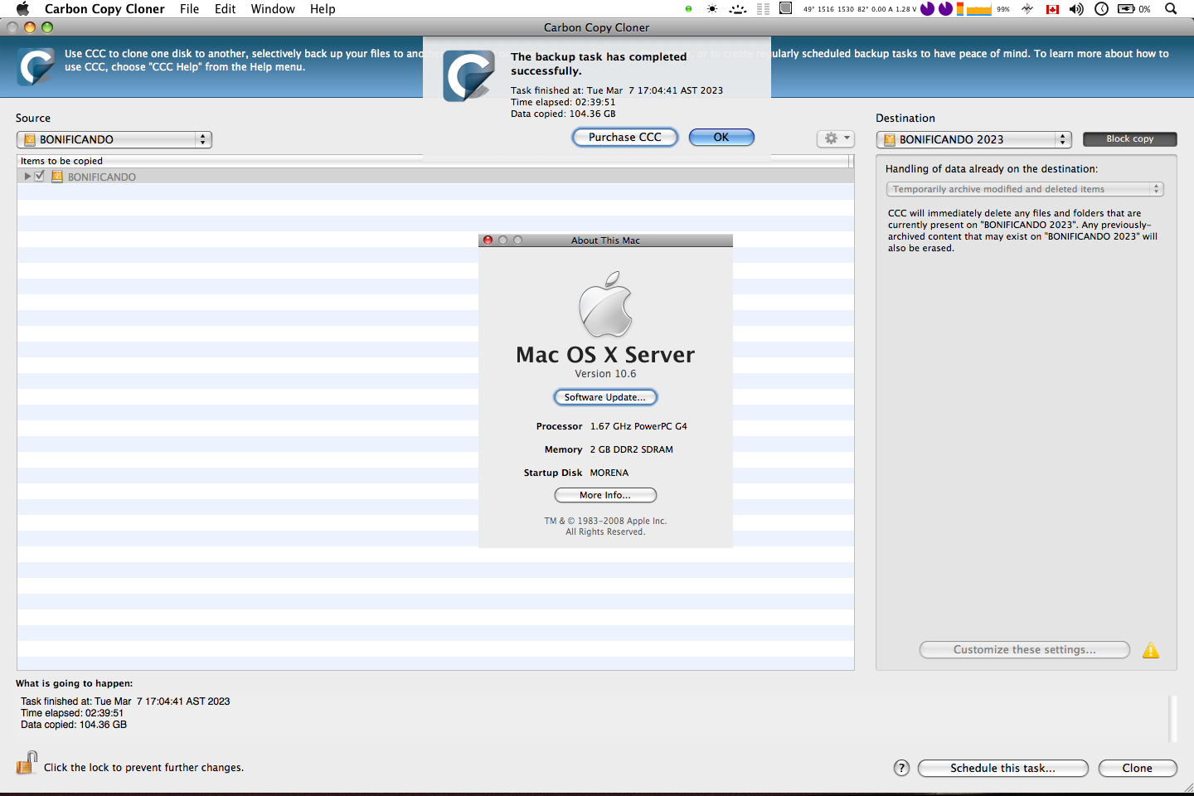Image resolution: width=1194 pixels, height=796 pixels.
Task: Click the keyboard backlight icon in menu bar
Action: 737,9
